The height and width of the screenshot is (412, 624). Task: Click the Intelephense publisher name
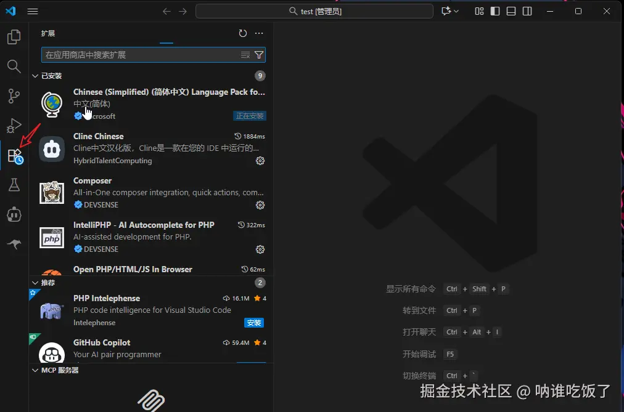point(94,323)
